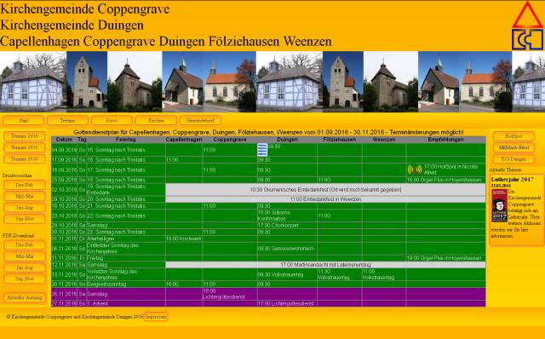Download the Dez-Feb PDF

25,244
